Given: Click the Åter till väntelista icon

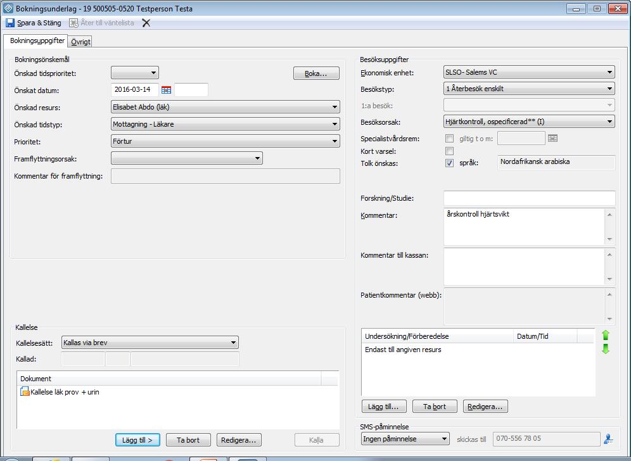Looking at the screenshot, I should [x=73, y=23].
